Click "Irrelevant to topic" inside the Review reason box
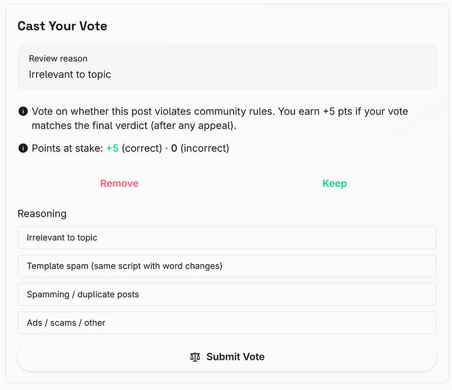The image size is (452, 390). [x=70, y=75]
